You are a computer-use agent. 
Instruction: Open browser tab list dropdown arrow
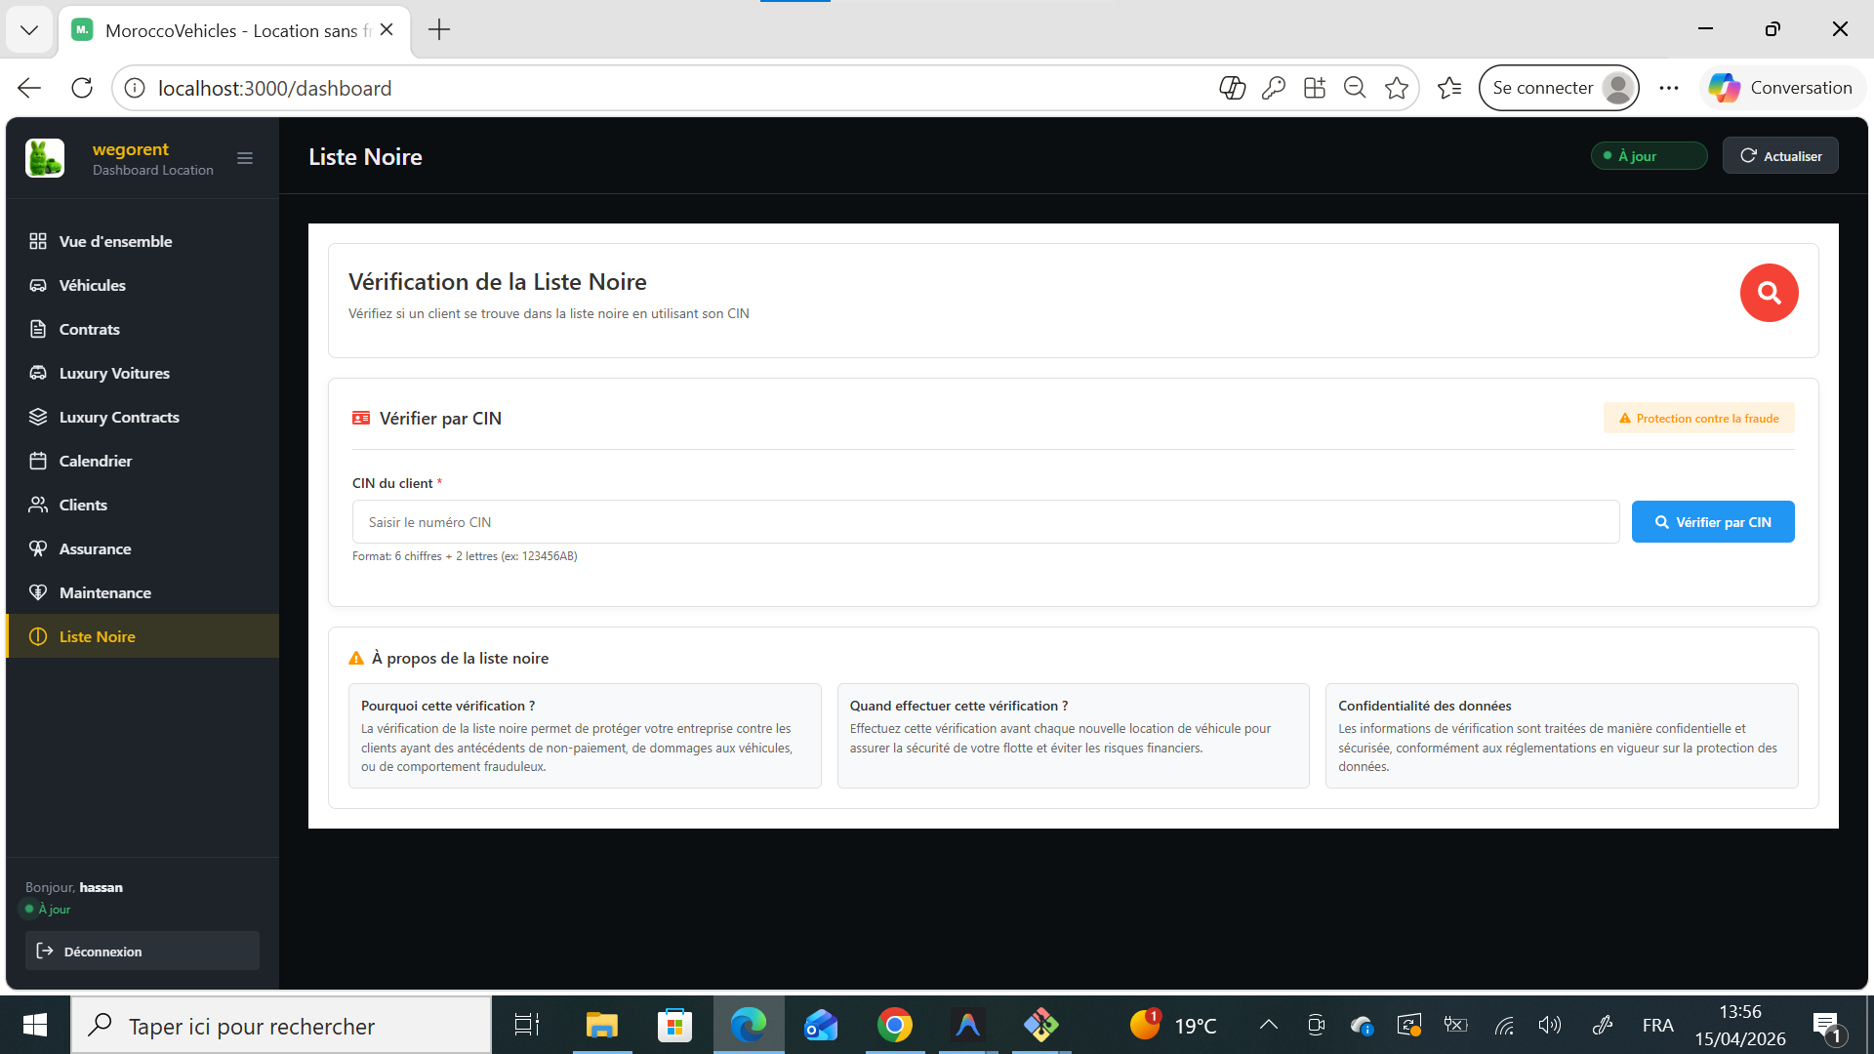[29, 29]
